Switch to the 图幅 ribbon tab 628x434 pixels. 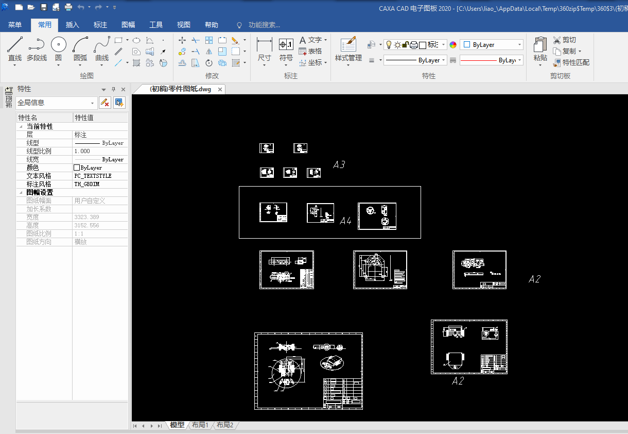tap(128, 25)
